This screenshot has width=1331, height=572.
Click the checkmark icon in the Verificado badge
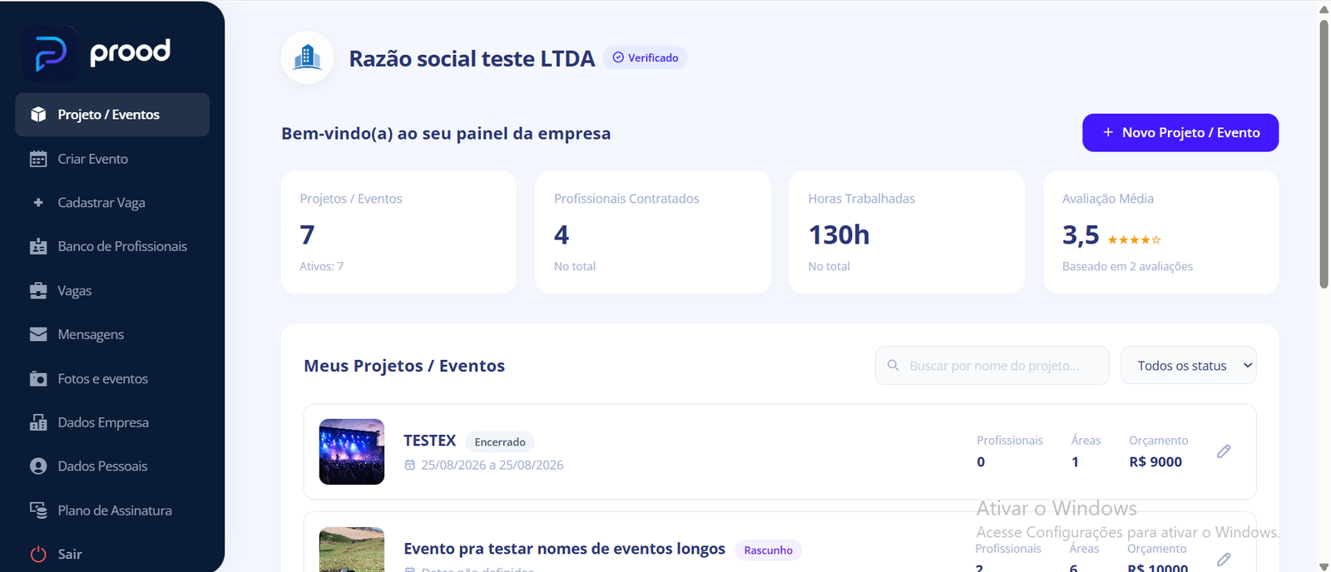[x=618, y=57]
